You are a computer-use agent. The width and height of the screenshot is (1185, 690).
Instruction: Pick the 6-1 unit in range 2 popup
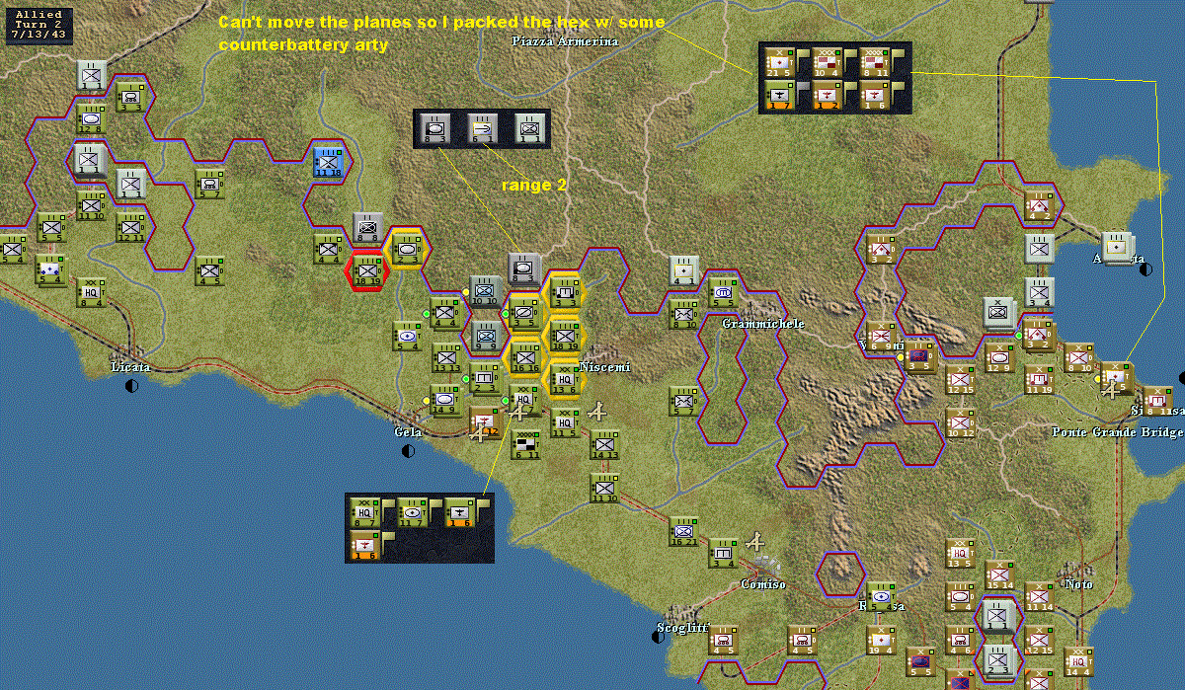click(482, 128)
